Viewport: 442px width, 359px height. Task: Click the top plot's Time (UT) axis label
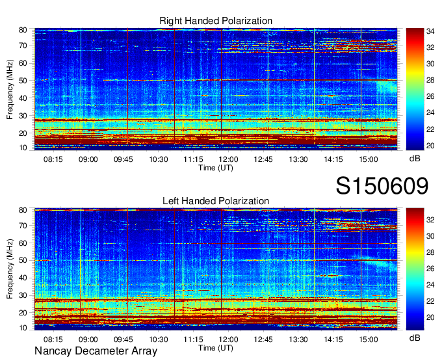click(216, 168)
